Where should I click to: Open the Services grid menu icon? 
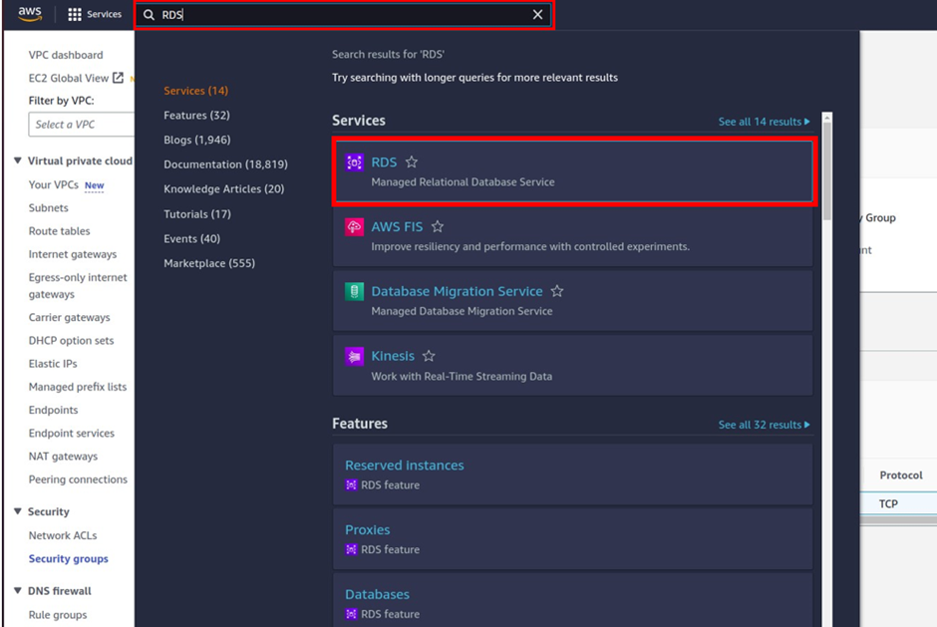pos(74,14)
